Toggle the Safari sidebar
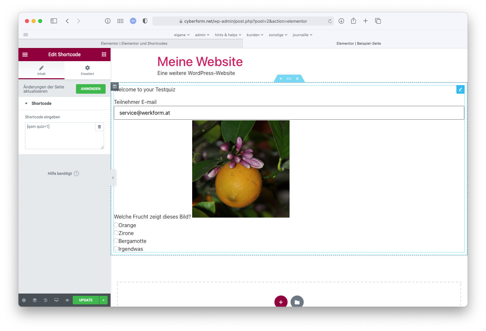The height and width of the screenshot is (331, 486). [x=54, y=21]
